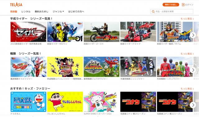199x117 pixels.
Task: Click the 魔進戦隊キラメイジャー title text
Action: pyautogui.click(x=21, y=79)
